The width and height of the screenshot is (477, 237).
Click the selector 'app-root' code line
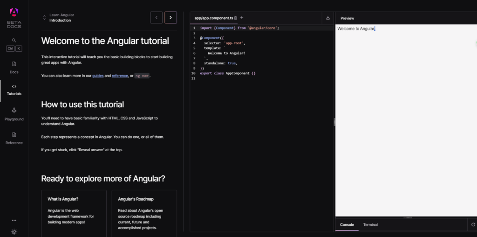coord(225,43)
